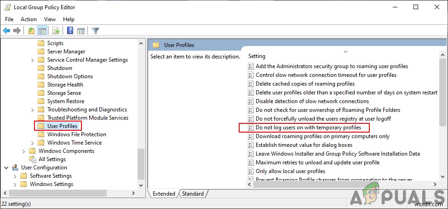Image resolution: width=448 pixels, height=209 pixels.
Task: Click the Setting column header
Action: (x=257, y=56)
